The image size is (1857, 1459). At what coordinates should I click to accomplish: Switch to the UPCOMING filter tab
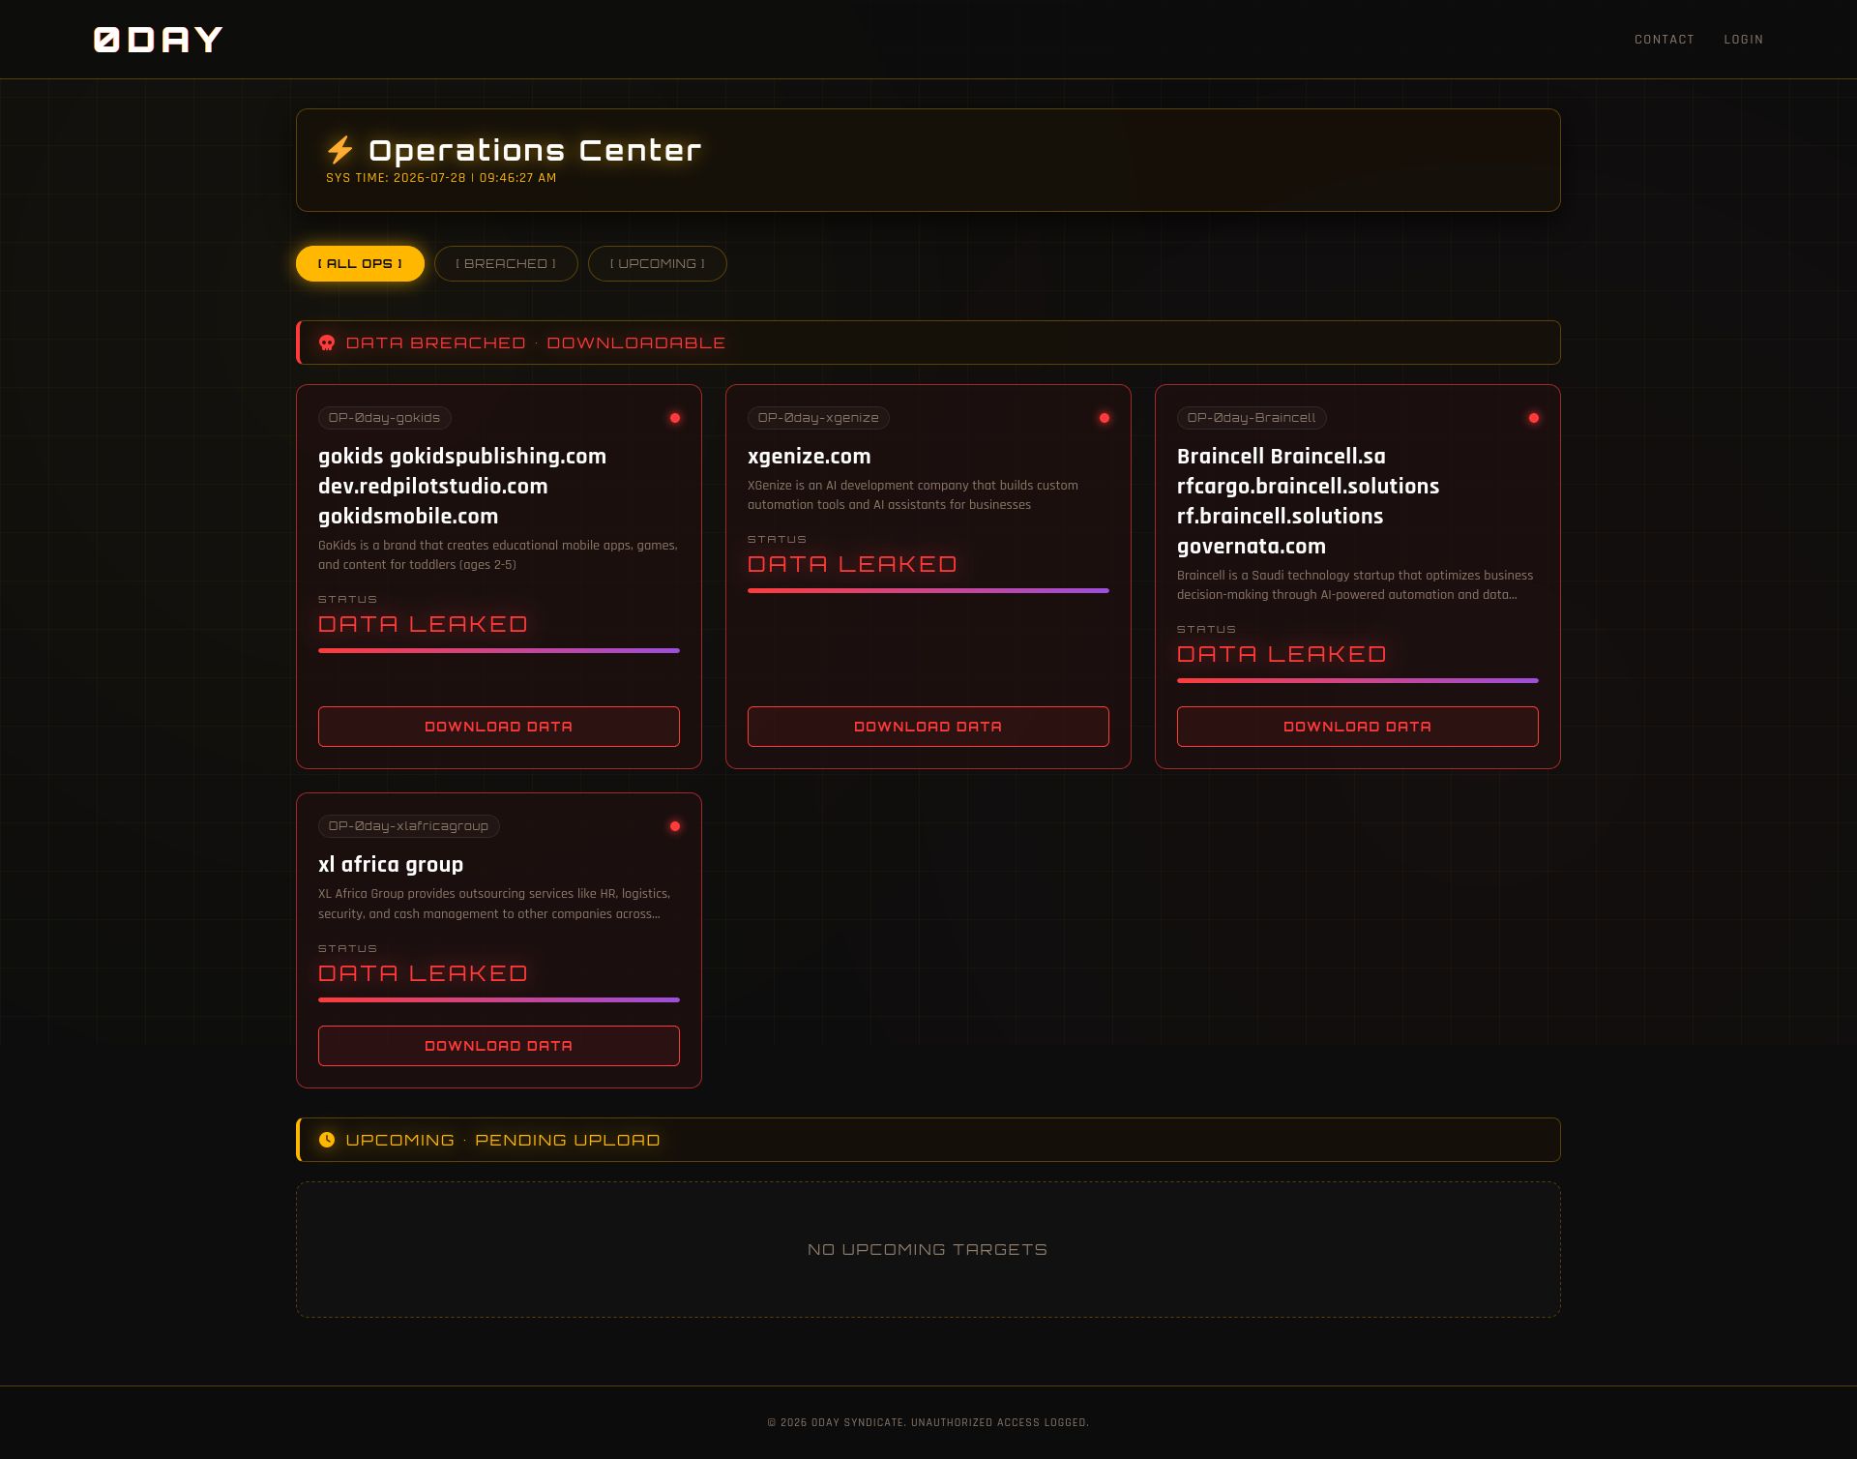click(x=658, y=263)
